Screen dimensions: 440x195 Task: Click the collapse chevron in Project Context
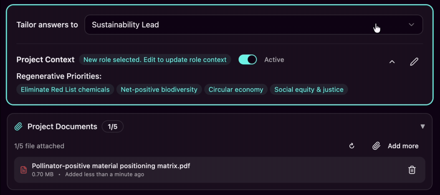(x=392, y=61)
